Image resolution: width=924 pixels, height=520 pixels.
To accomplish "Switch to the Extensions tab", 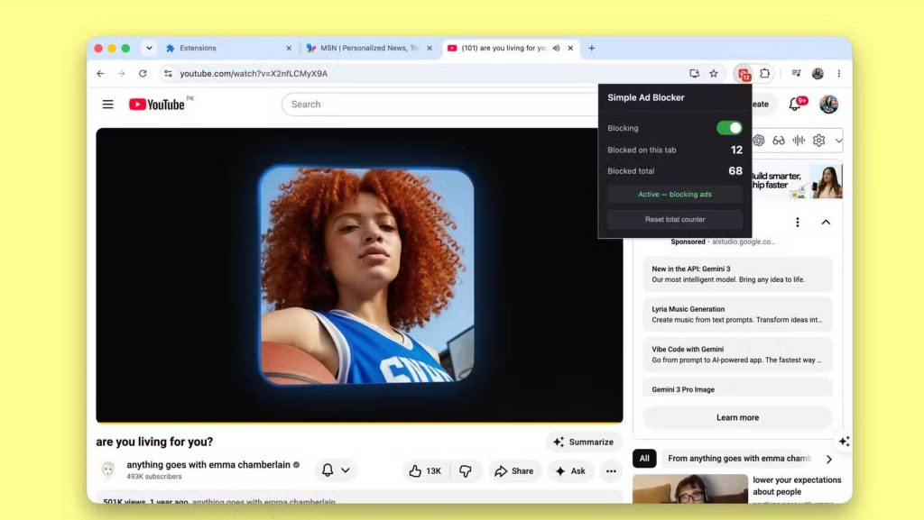I will 228,49.
